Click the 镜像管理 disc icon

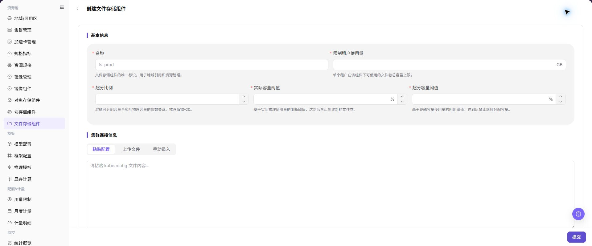[10, 77]
